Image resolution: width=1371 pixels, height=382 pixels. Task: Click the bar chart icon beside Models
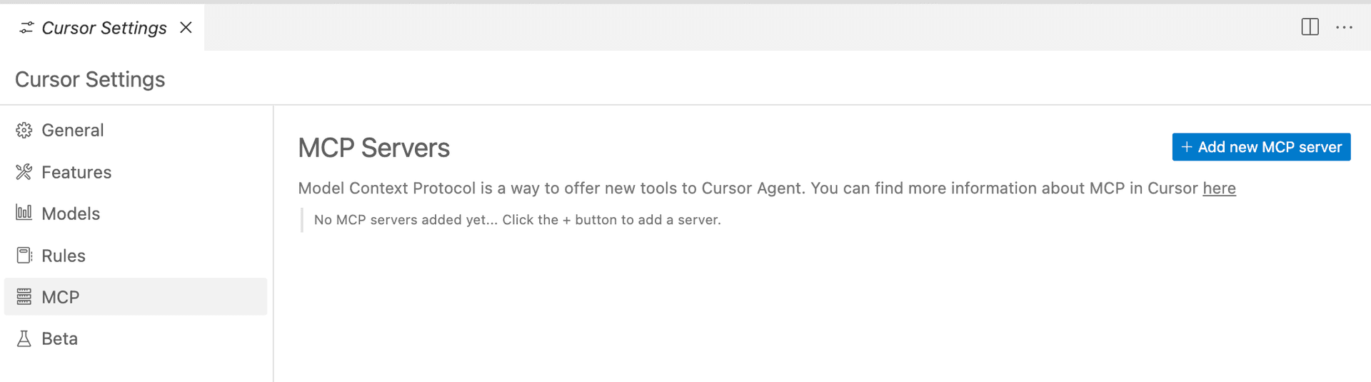24,213
